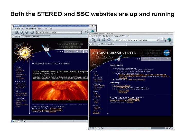Image resolution: width=185 pixels, height=138 pixels.
Task: Select the STEREO - Home Page tab
Action: pos(36,37)
